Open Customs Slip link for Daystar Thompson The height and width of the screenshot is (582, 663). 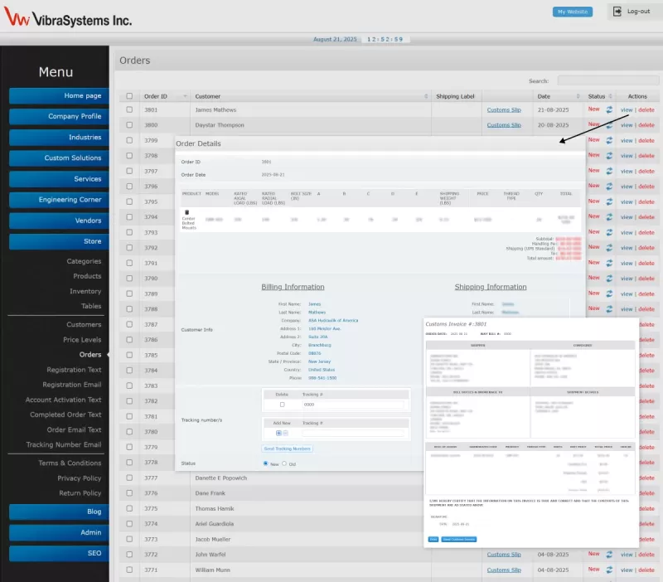pos(504,125)
